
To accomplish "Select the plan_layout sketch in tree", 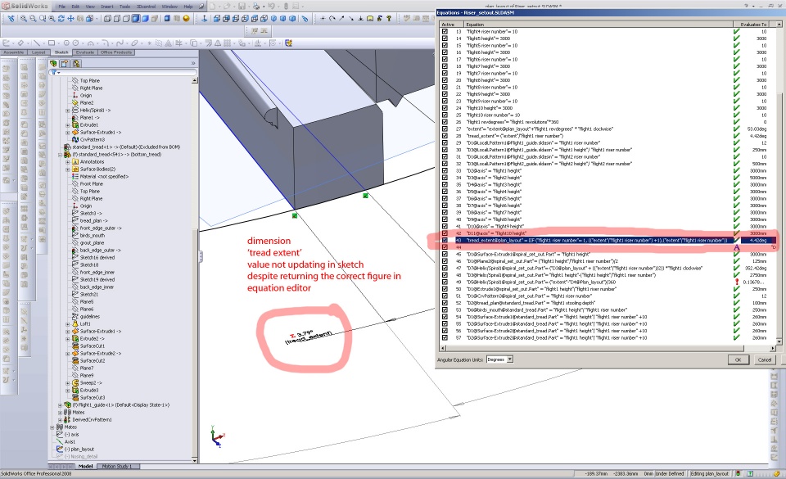I will tap(82, 450).
